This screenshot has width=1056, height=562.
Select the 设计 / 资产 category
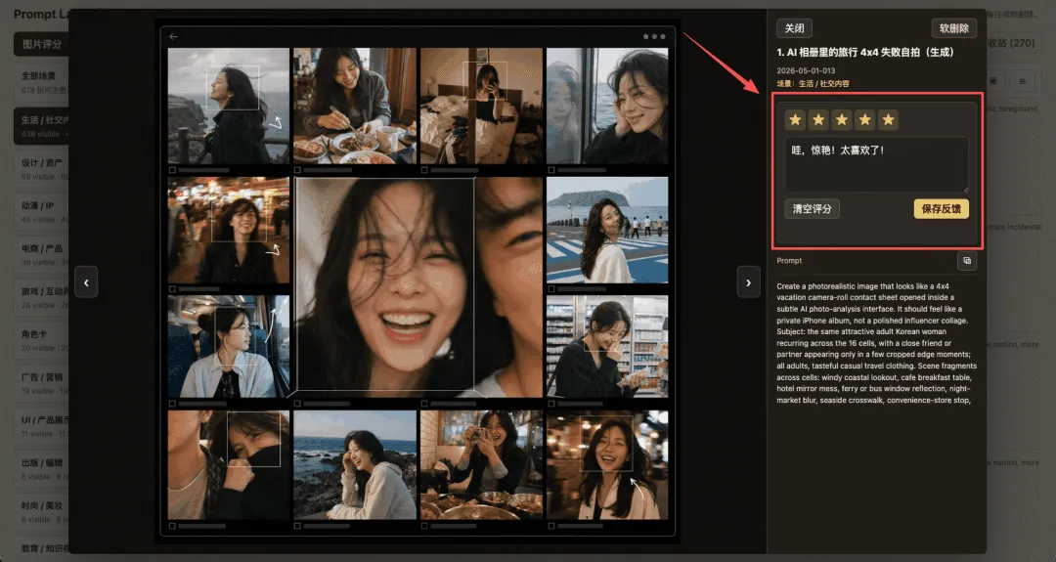(42, 169)
